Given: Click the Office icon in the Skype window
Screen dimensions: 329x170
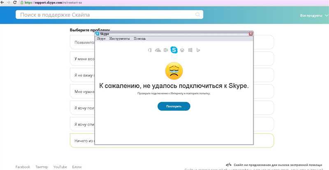Looking at the screenshot, I should 150,50.
